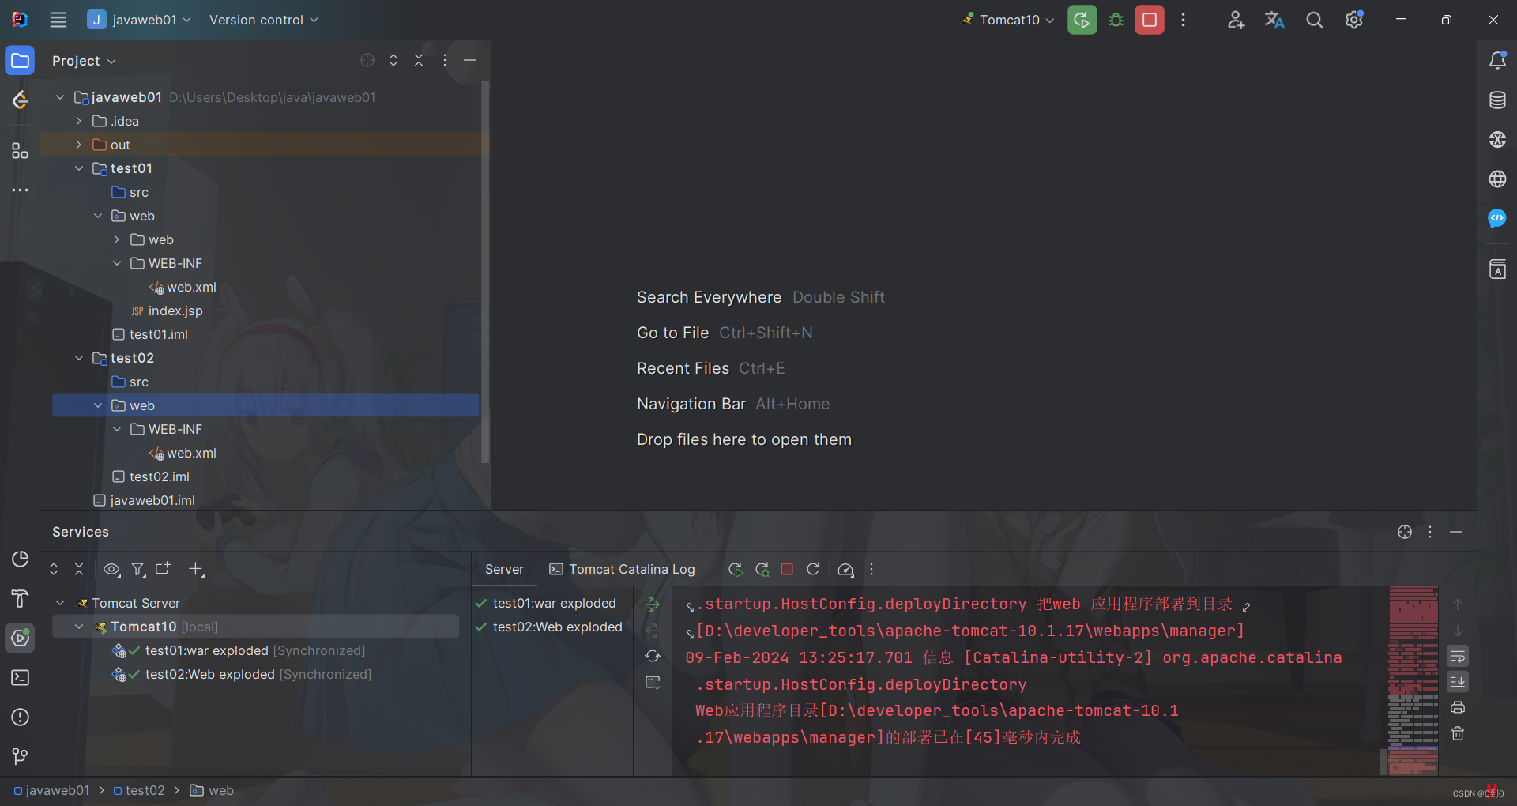Click javaweb01 in the breadcrumb bar
The height and width of the screenshot is (806, 1517).
point(51,790)
